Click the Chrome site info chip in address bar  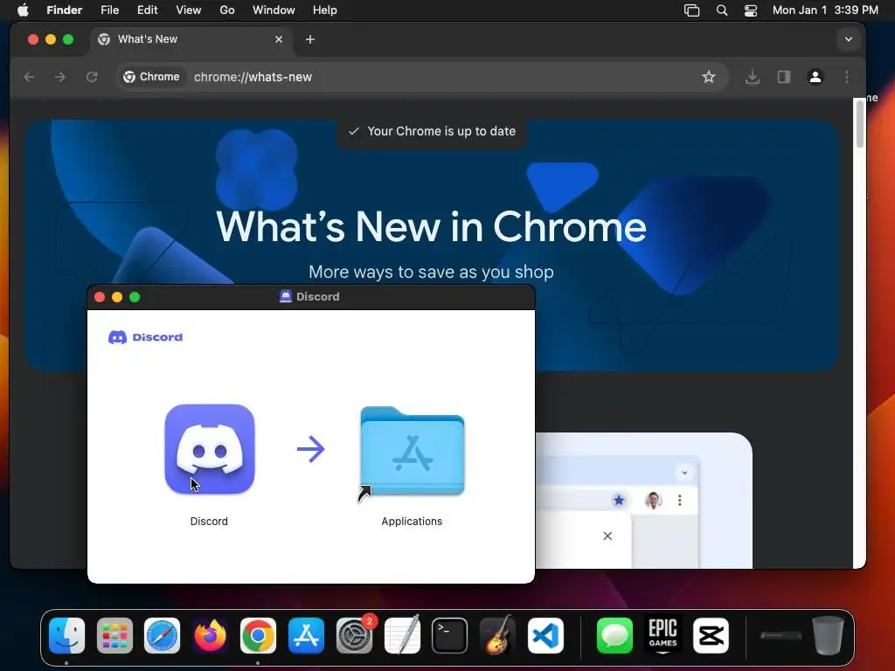pos(152,77)
